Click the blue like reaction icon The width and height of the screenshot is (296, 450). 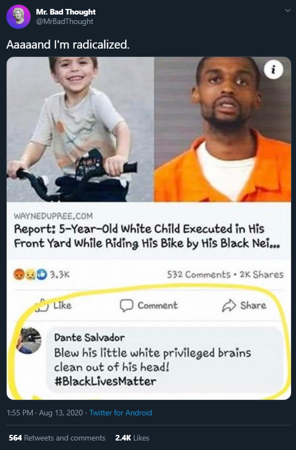pyautogui.click(x=42, y=275)
